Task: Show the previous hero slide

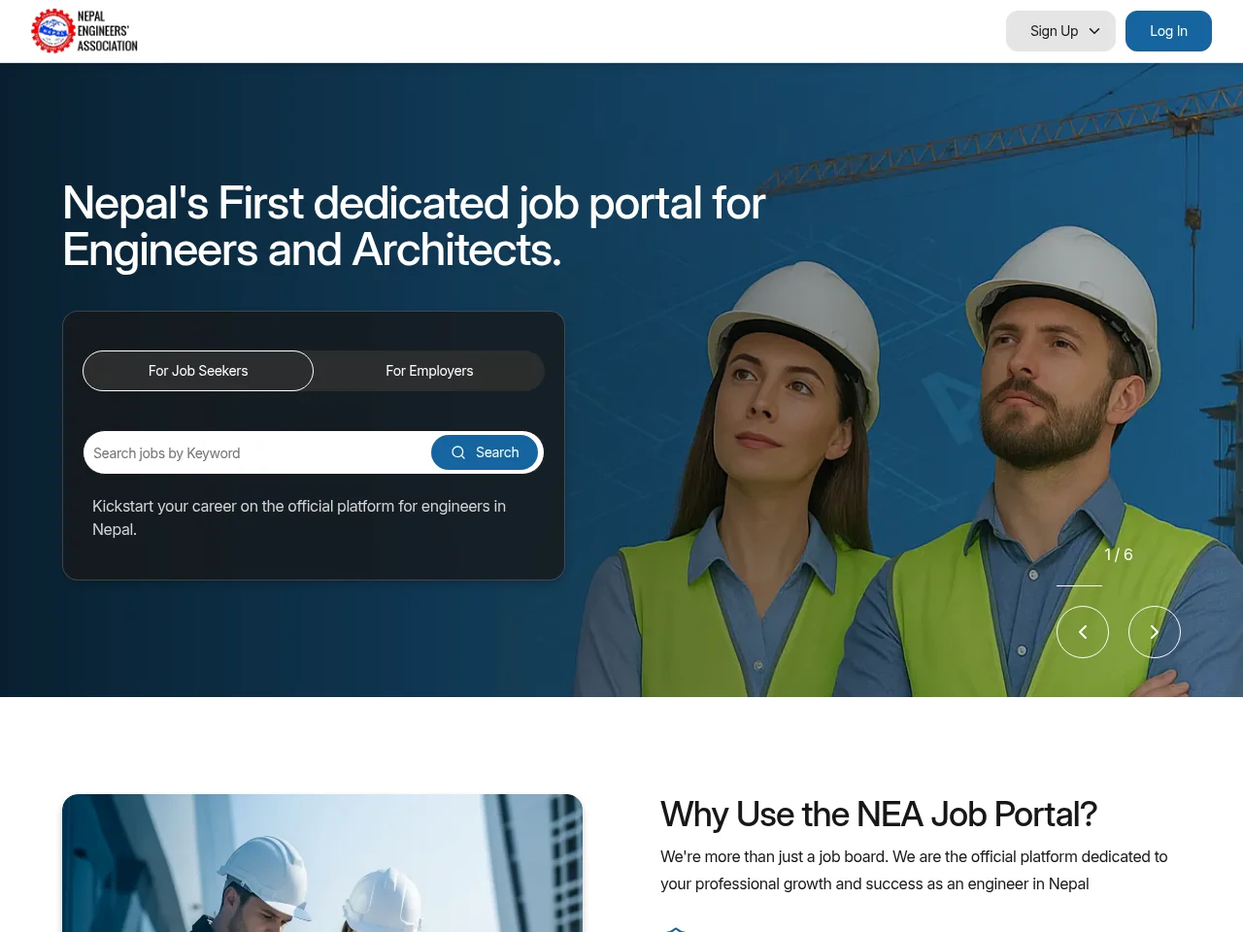Action: point(1083,632)
